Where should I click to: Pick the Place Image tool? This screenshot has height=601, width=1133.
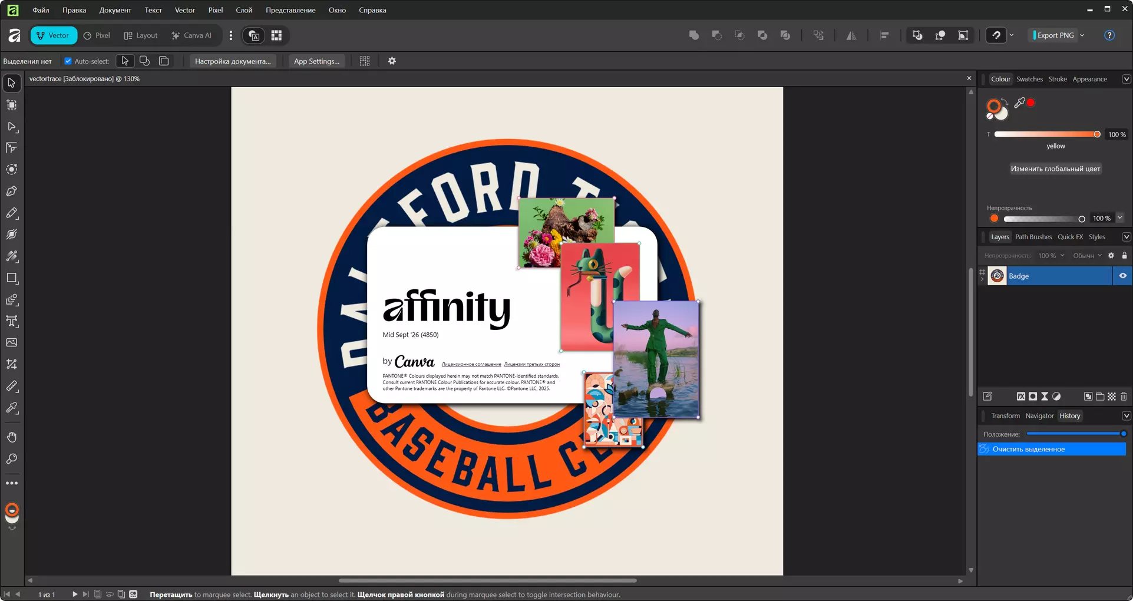[12, 342]
